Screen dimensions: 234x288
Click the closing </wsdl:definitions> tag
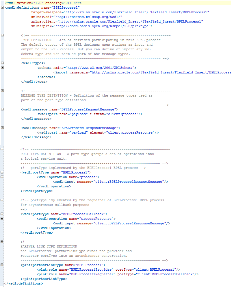click(23, 283)
